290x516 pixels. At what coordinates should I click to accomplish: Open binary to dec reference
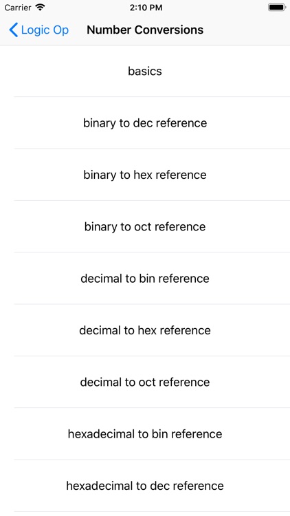pos(145,122)
